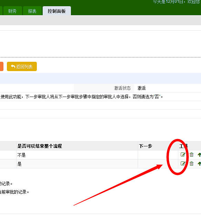Screen dimensions: 201x215
Task: Click edit icon in the 不是 row
Action: (x=183, y=155)
